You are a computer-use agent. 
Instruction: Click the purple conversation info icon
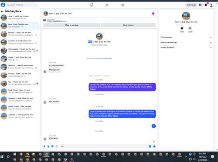[x=153, y=13]
